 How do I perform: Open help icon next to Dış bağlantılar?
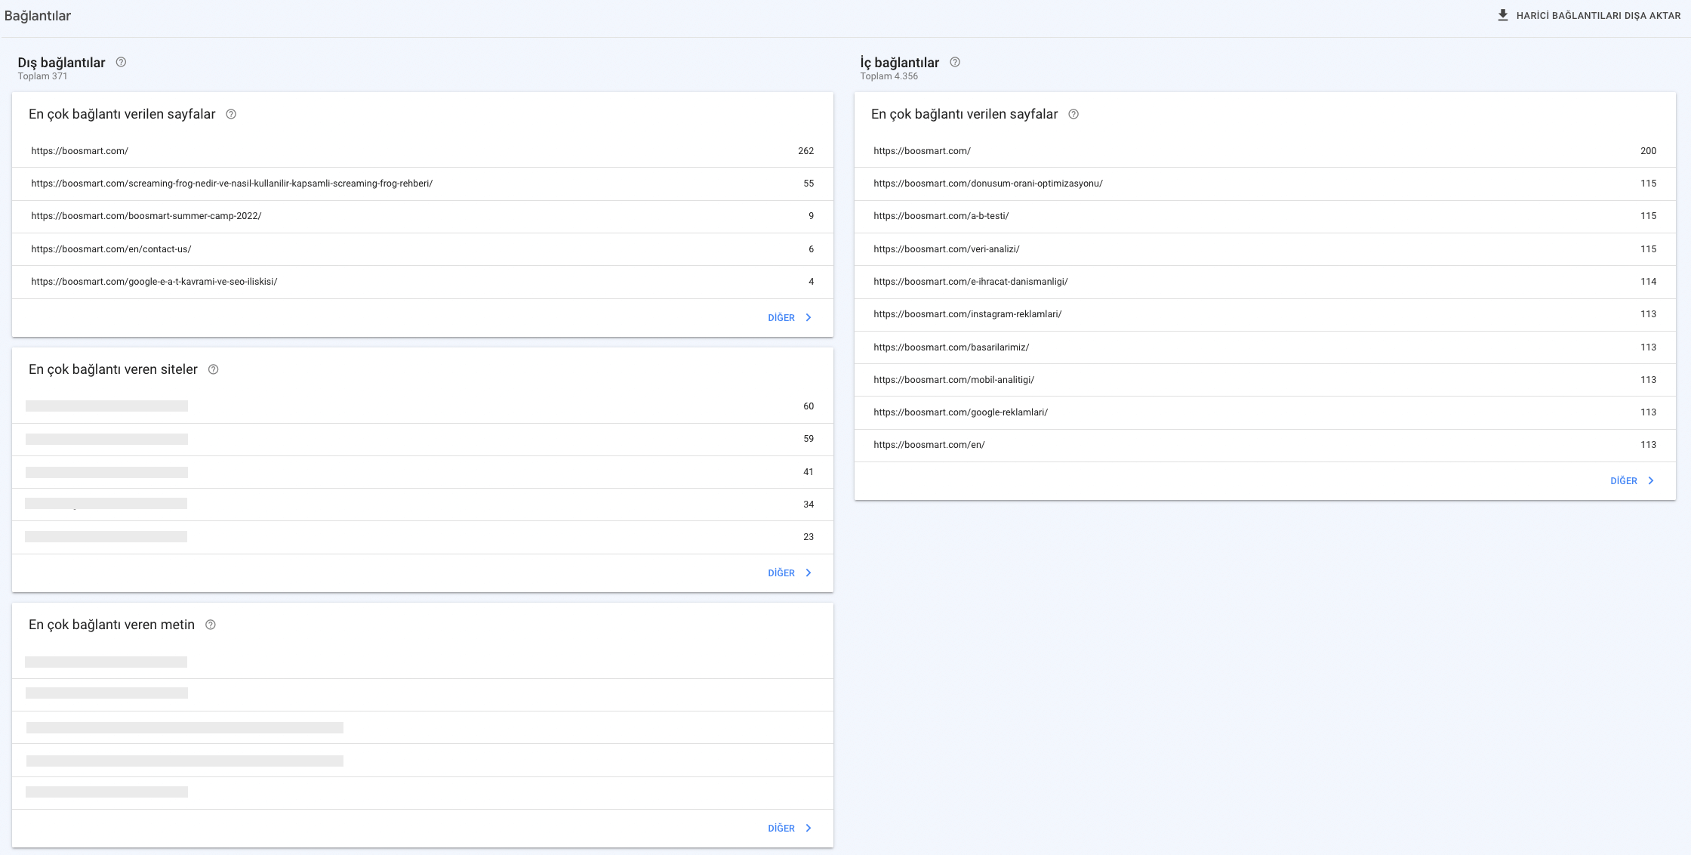tap(121, 62)
